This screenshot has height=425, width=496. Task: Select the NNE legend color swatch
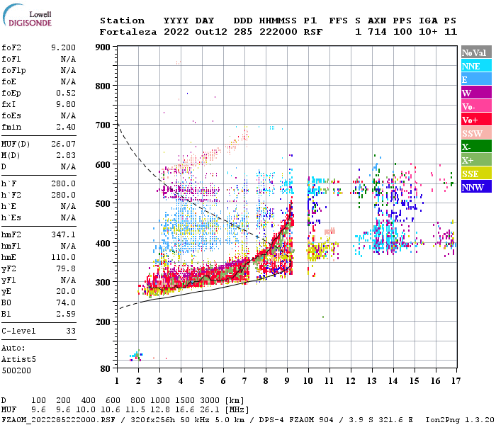[476, 66]
